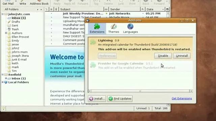Image resolution: width=216 pixels, height=121 pixels.
Task: Click junk status column header icon
Action: coord(142,9)
